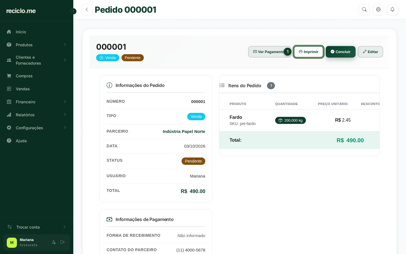Click the Ver Pagamentos button
This screenshot has height=254, width=406.
270,52
